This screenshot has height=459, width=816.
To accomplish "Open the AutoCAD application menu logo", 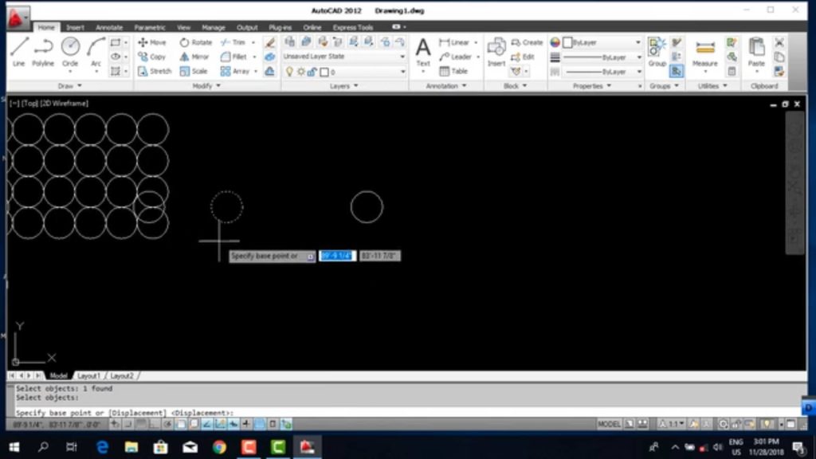I will tap(17, 18).
